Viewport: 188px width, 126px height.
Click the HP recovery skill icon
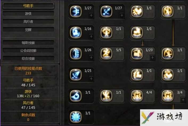137,96
